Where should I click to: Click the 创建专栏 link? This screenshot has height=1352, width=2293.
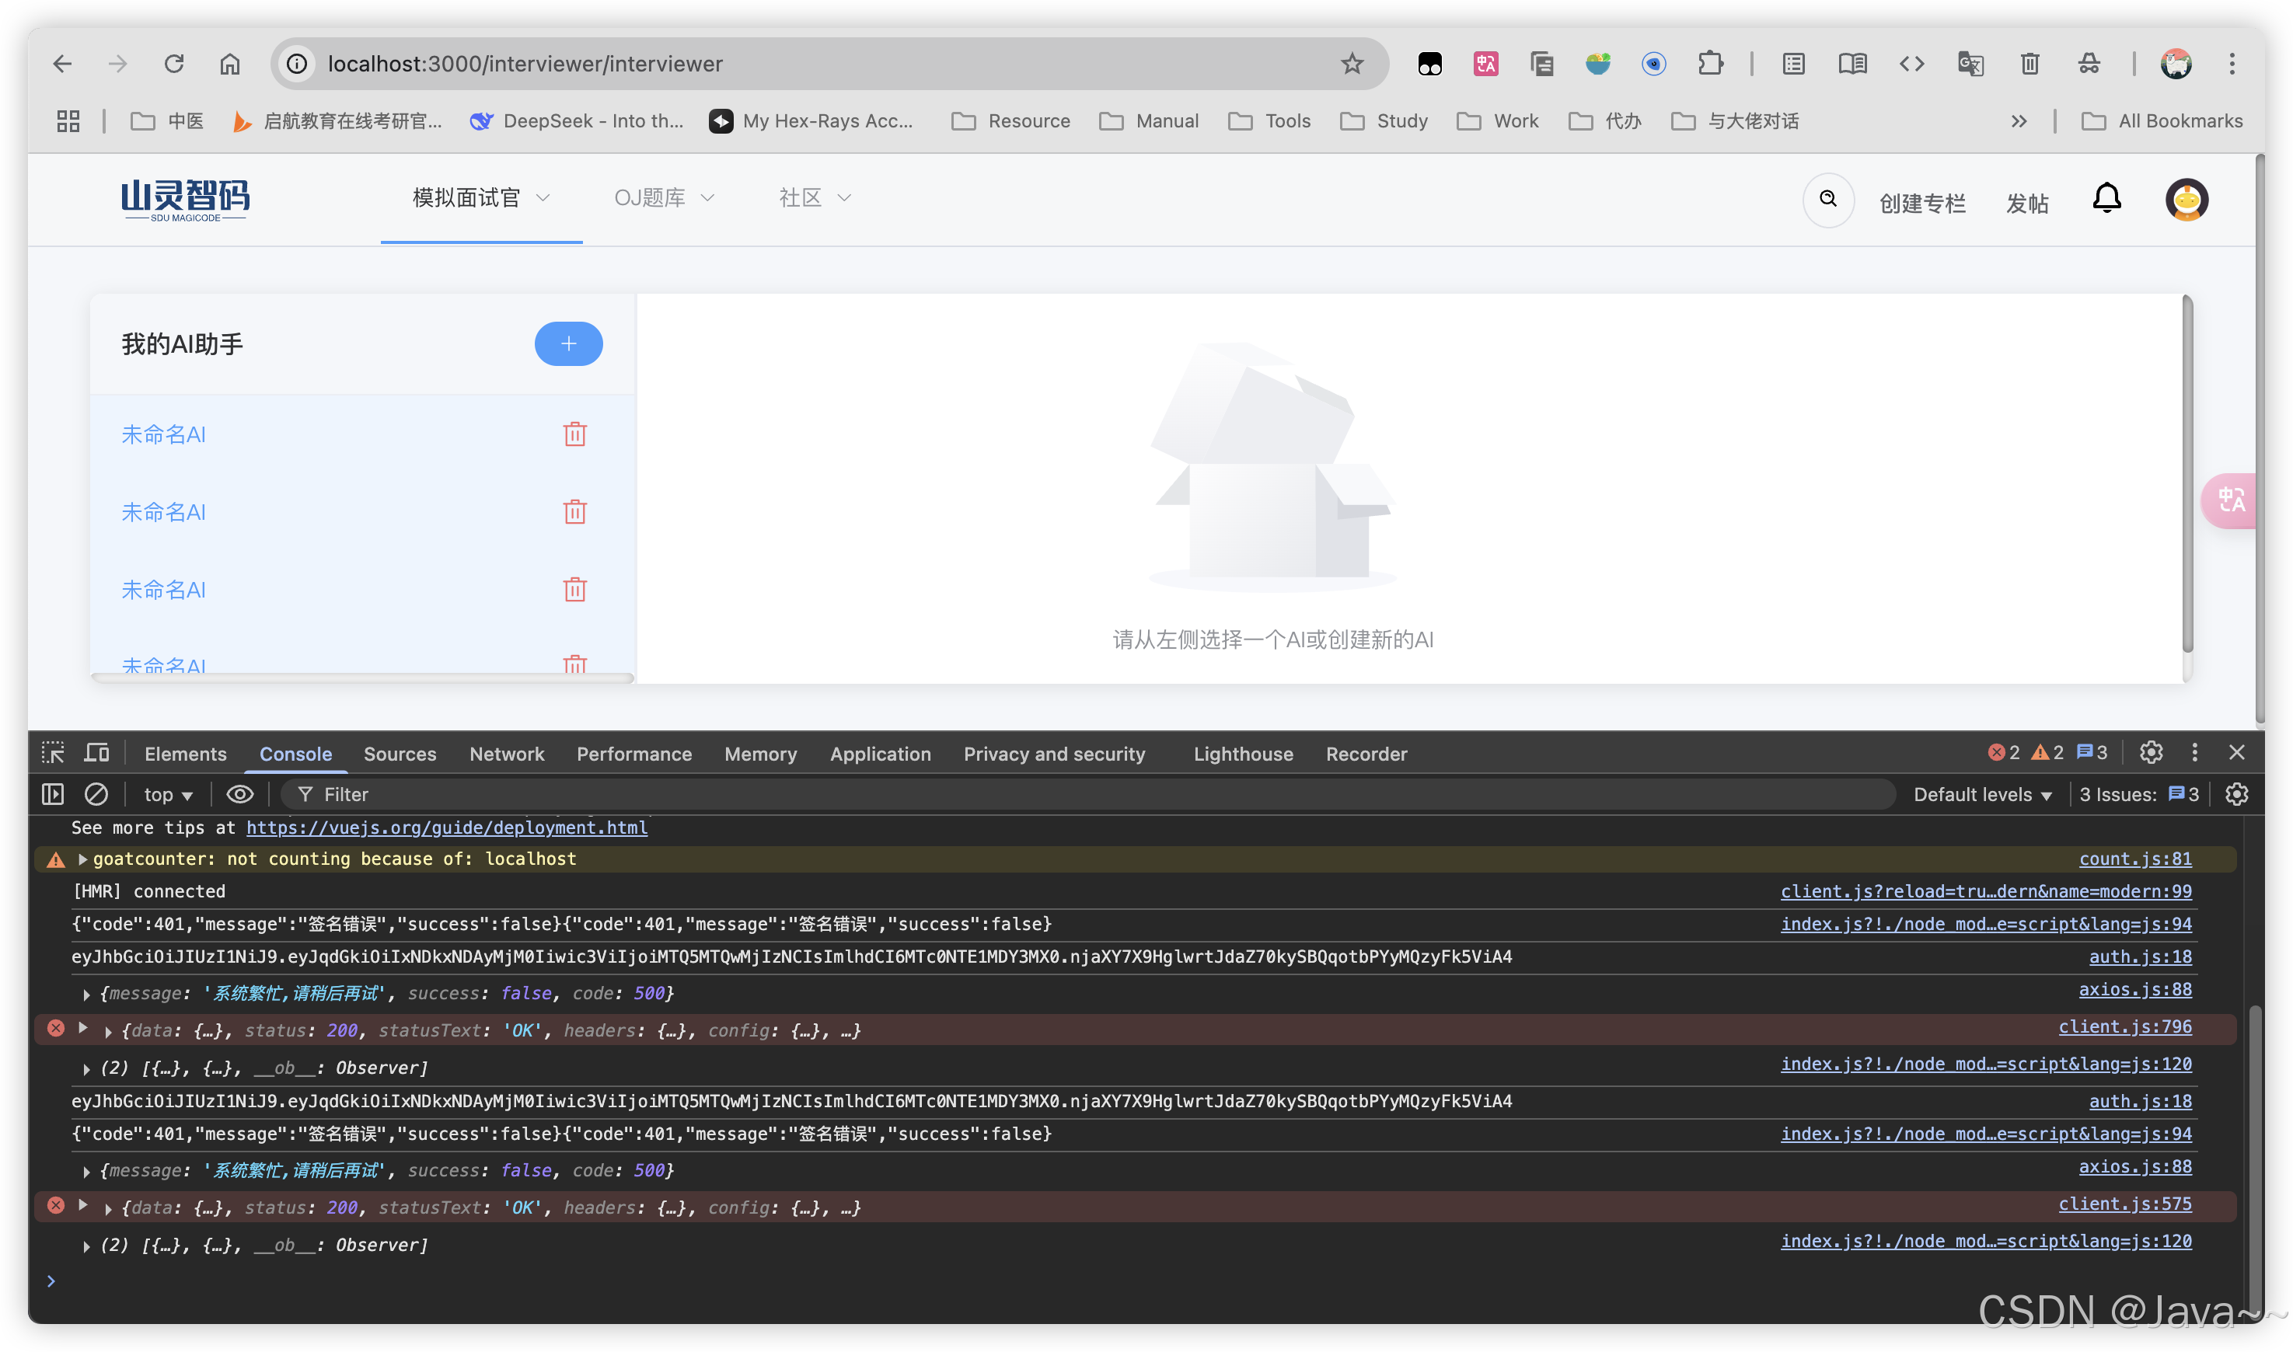pos(1921,203)
